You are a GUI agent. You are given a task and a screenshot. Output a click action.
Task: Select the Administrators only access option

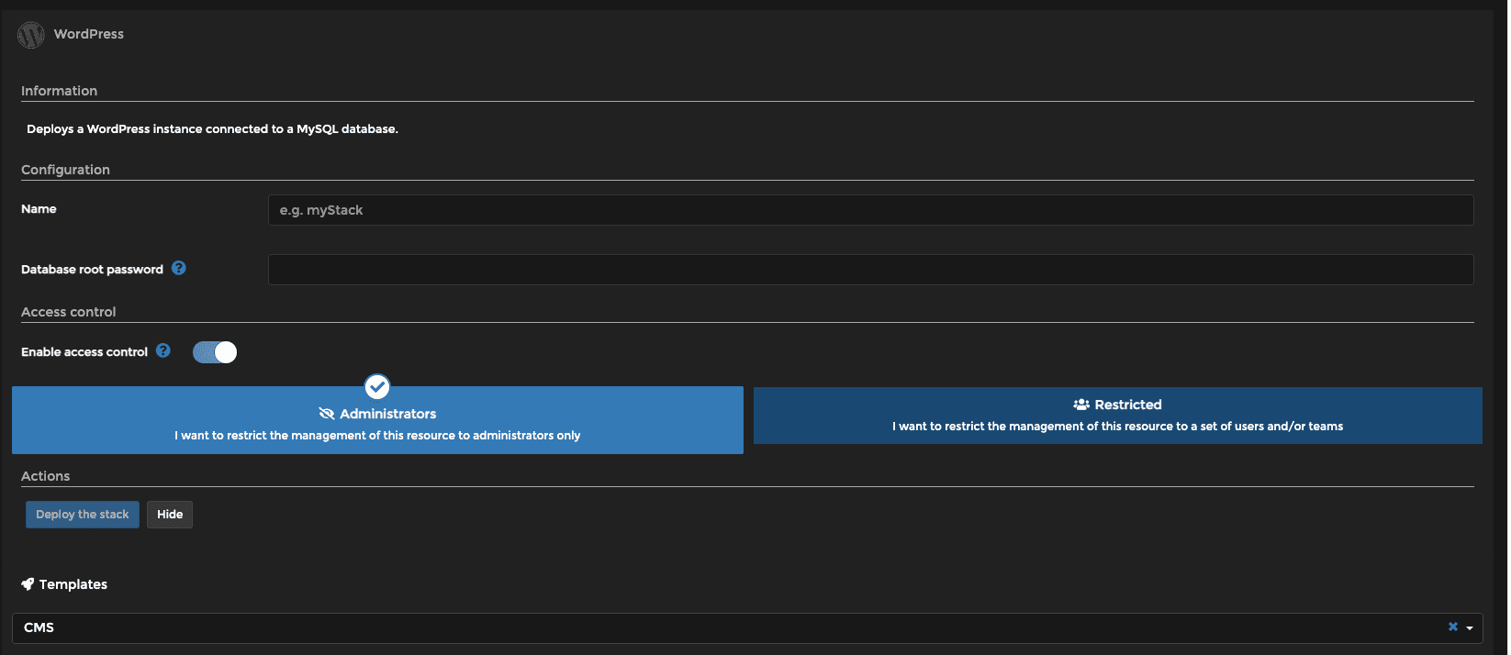click(x=377, y=420)
